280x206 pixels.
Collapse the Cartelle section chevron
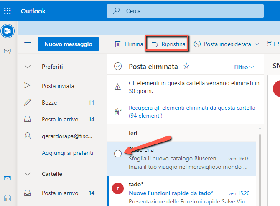pyautogui.click(x=28, y=174)
